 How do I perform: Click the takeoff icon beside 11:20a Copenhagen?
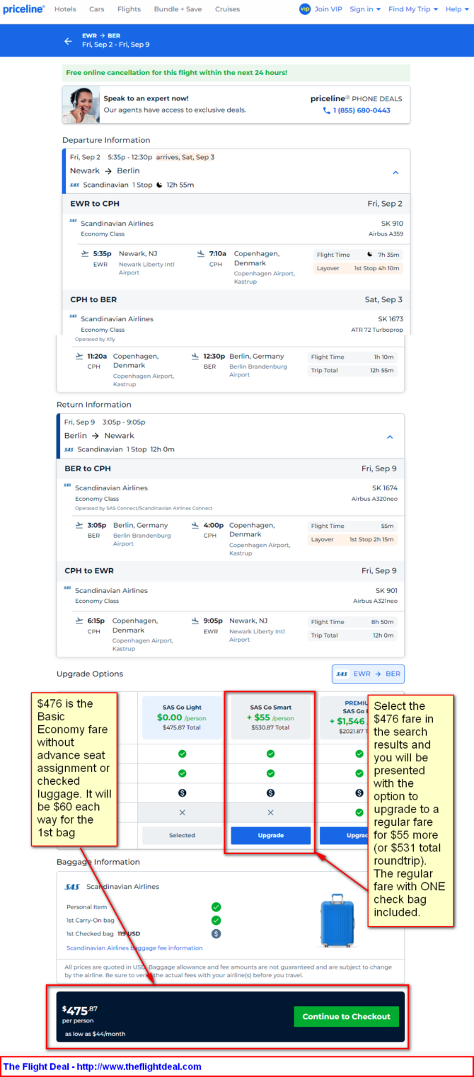pos(80,356)
